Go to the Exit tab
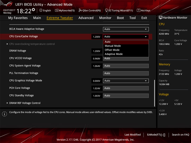Image resolution: width=191 pixels, height=143 pixels. (x=144, y=18)
